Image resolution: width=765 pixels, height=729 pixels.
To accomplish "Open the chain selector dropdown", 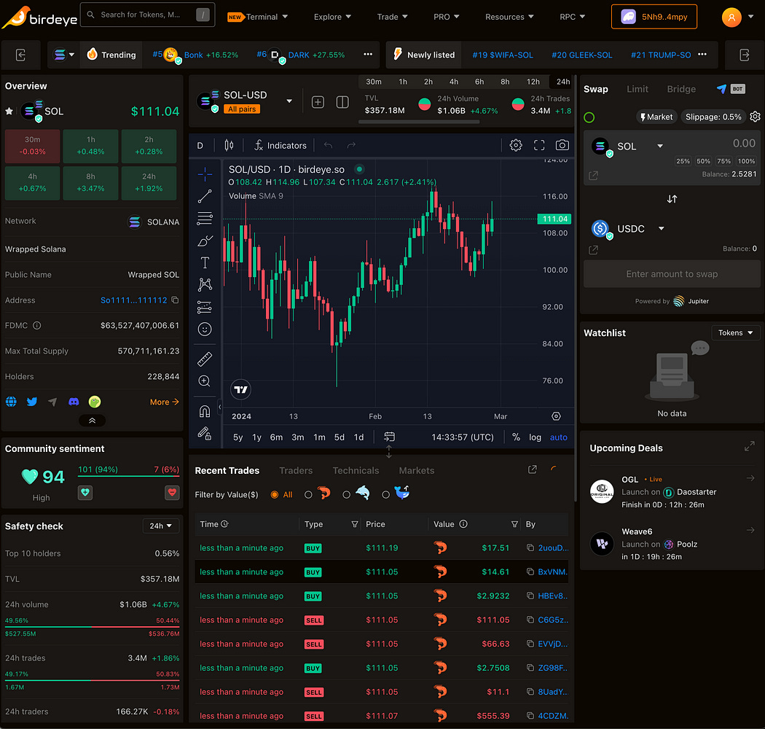I will 64,55.
